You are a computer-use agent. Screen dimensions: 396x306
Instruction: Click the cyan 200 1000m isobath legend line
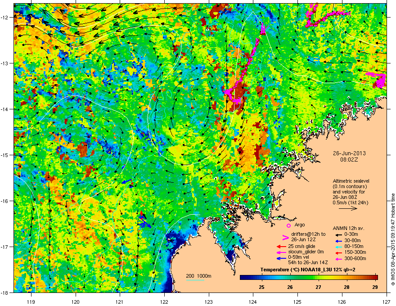[x=195, y=280]
